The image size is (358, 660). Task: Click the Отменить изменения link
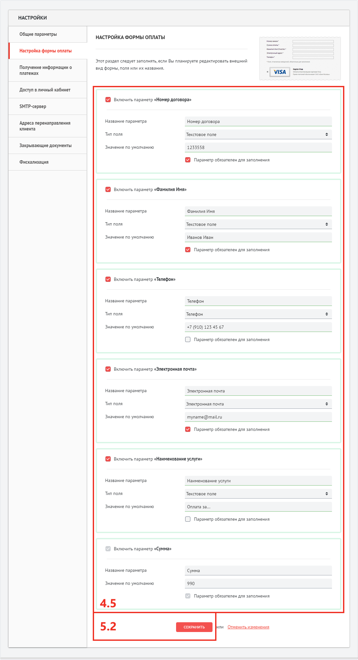[x=248, y=627]
